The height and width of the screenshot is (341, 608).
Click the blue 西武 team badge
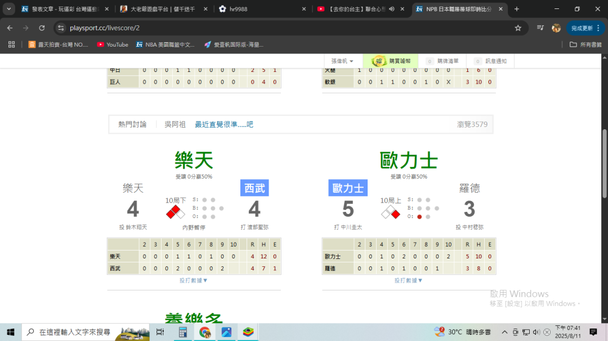click(x=254, y=188)
